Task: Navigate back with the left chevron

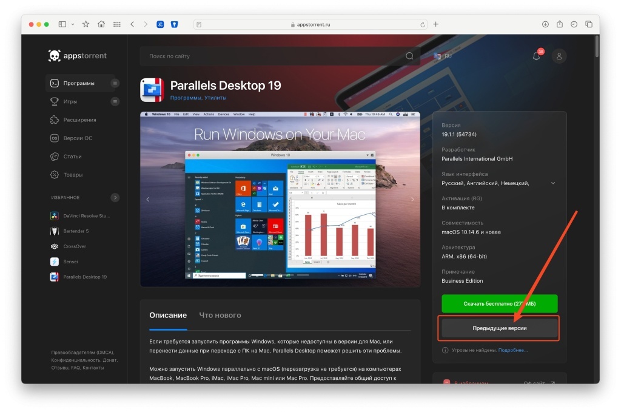Action: pos(132,24)
